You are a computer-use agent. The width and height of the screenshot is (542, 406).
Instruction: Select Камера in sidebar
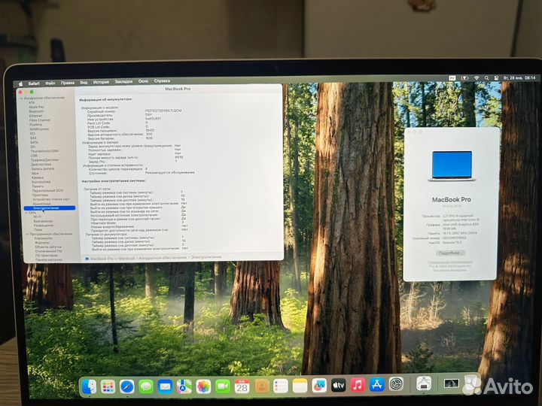pos(38,177)
